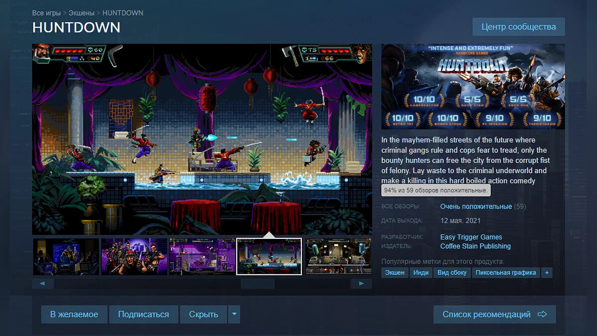Expand the dropdown arrow beside 'Скрыть'

pyautogui.click(x=234, y=314)
